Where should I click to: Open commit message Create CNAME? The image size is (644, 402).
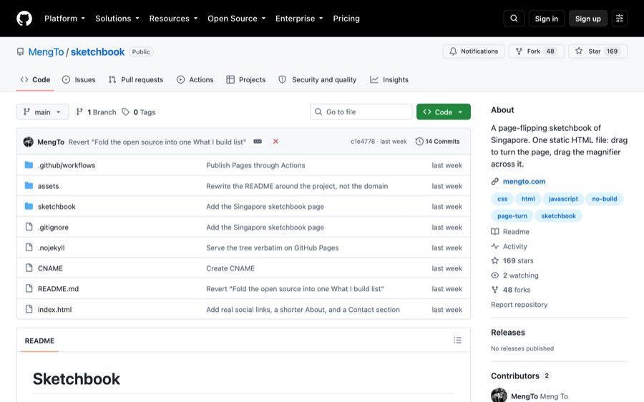230,268
